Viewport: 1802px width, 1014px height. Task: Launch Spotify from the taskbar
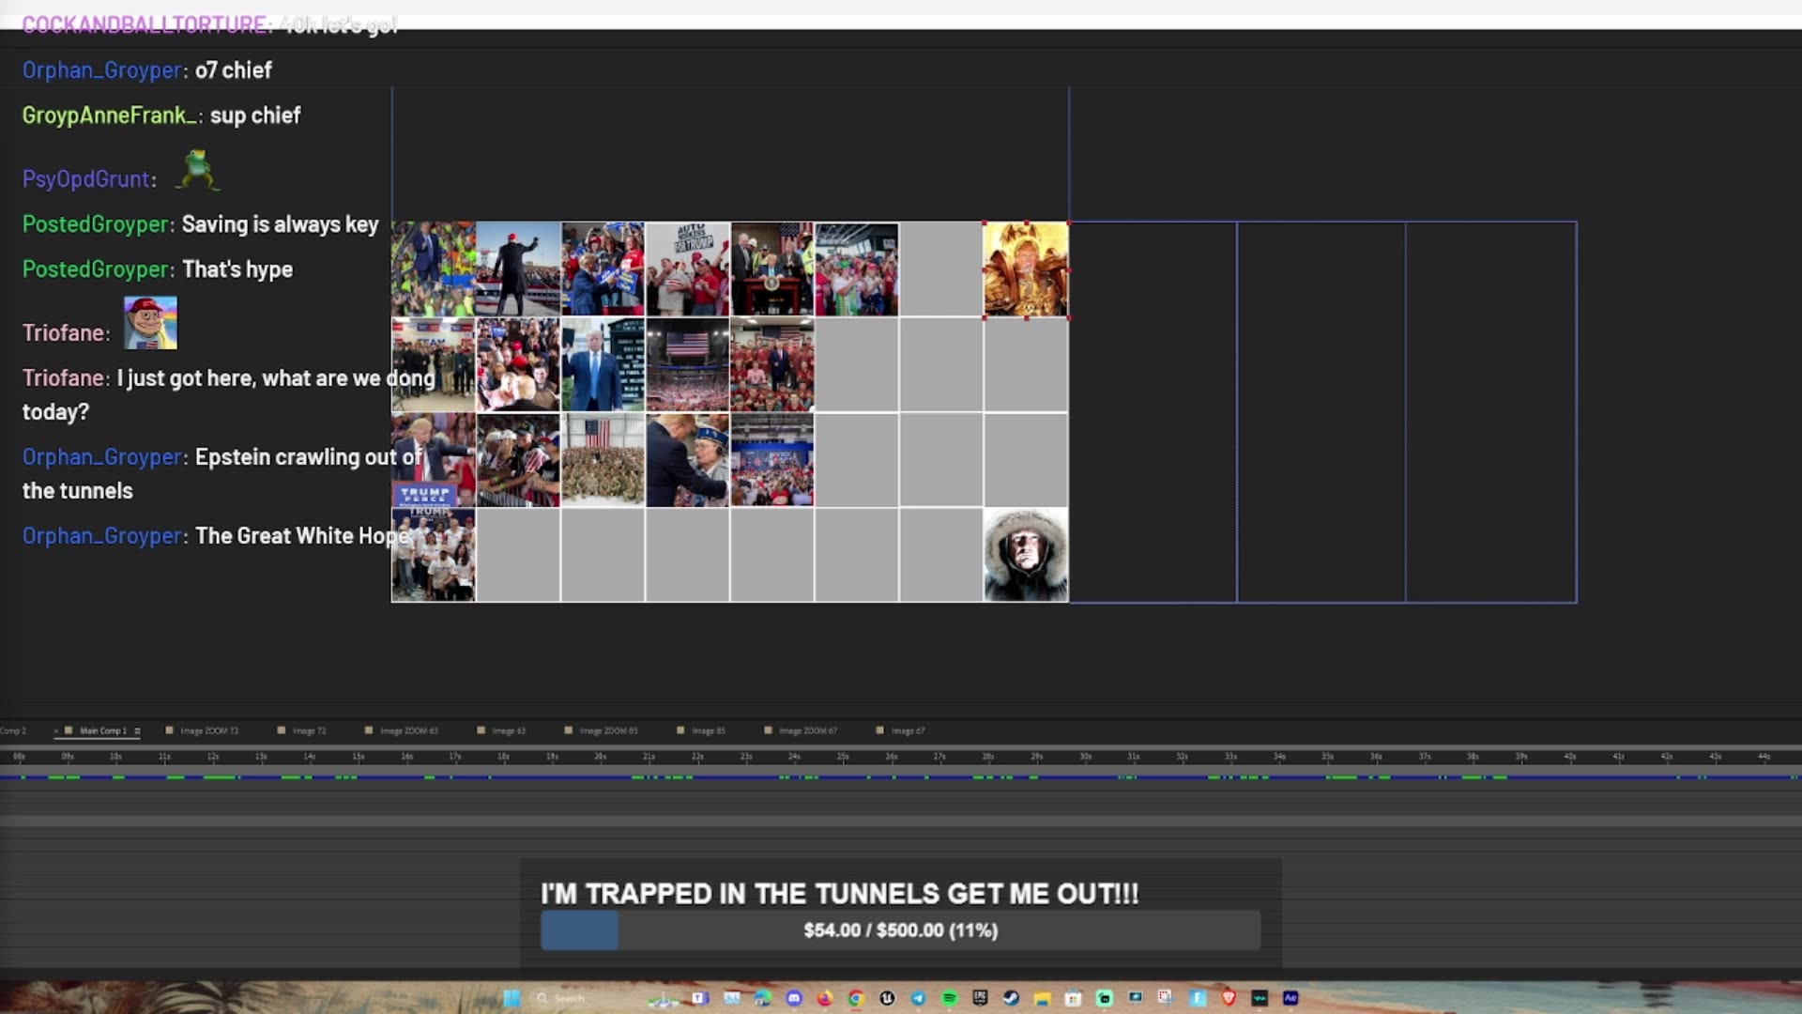tap(951, 998)
